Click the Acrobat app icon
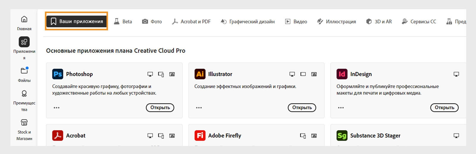 pyautogui.click(x=58, y=136)
